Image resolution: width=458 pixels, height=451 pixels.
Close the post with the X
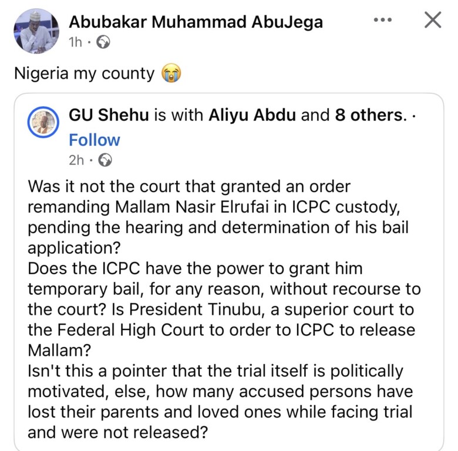[x=433, y=21]
